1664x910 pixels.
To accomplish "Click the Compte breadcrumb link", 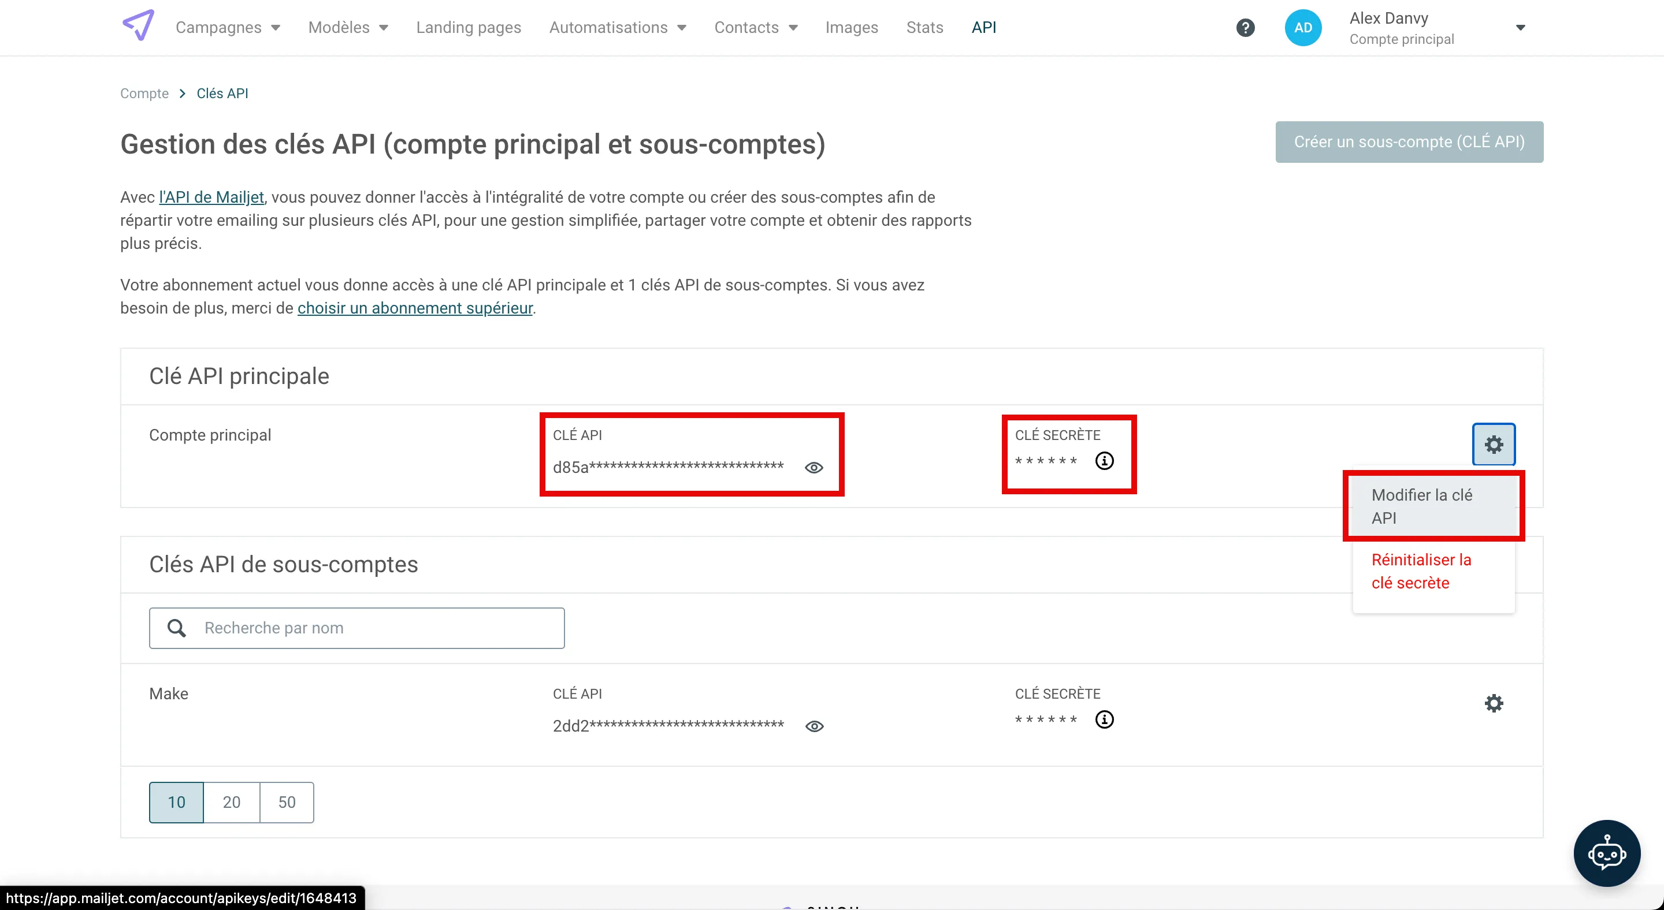I will pyautogui.click(x=144, y=94).
